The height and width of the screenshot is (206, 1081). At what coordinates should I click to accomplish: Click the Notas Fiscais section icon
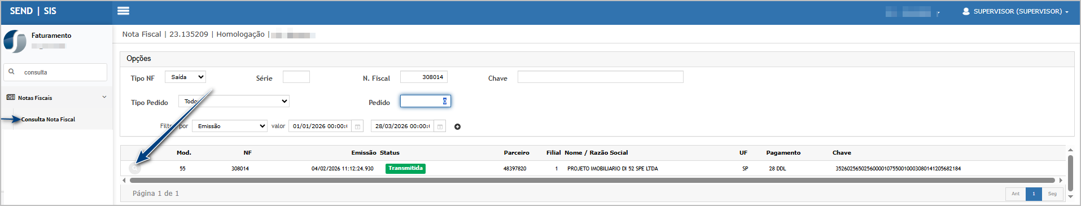click(11, 97)
